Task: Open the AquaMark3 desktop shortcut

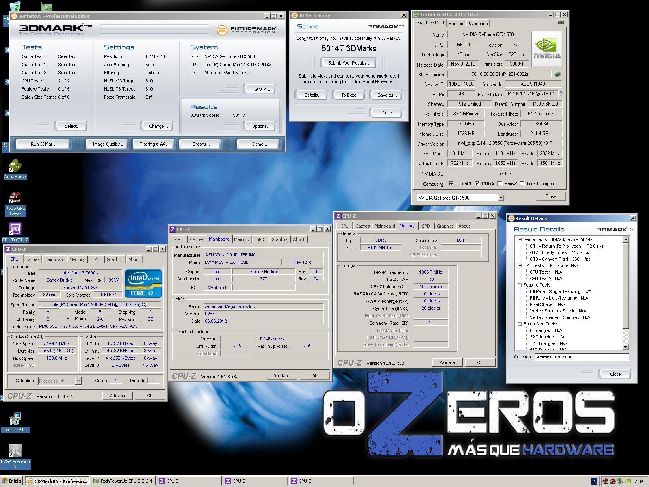Action: (x=15, y=169)
